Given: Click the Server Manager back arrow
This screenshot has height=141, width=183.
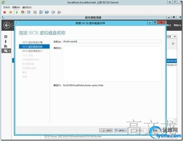Looking at the screenshot, I should (7, 25).
